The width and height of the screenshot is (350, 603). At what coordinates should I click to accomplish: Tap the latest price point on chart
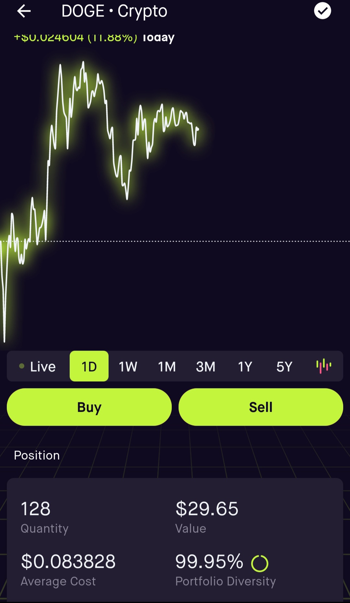click(197, 129)
